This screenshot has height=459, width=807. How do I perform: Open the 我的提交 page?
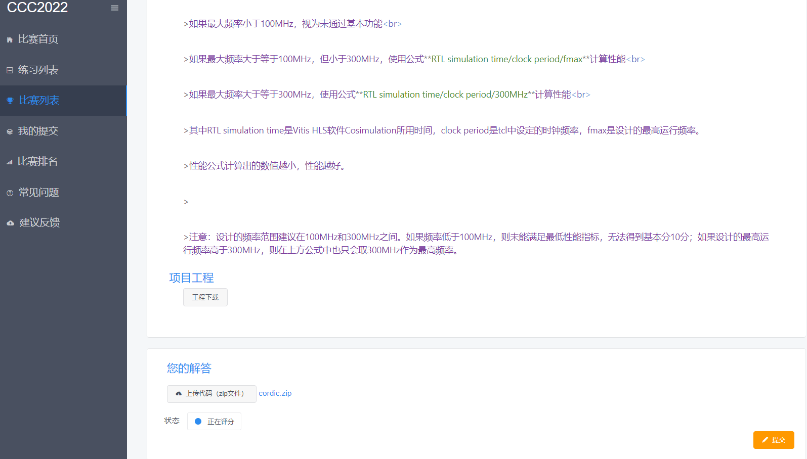click(x=38, y=131)
